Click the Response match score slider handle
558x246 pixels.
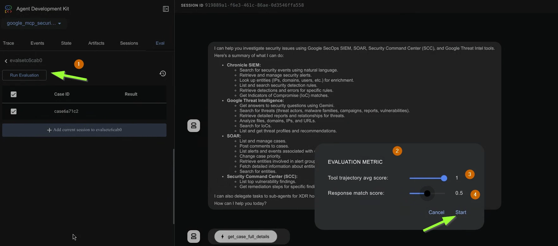point(427,193)
